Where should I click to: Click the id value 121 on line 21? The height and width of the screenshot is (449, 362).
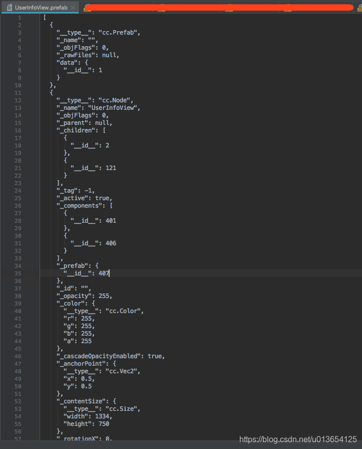(x=111, y=168)
